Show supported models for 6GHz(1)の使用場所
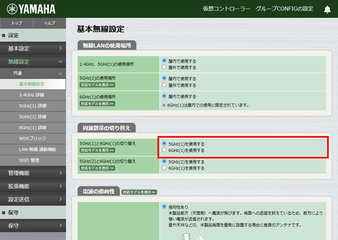Viewport: 338px width, 240px height. pyautogui.click(x=97, y=104)
